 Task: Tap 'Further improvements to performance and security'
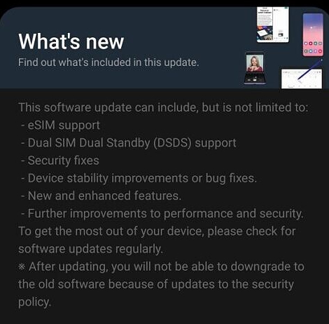click(162, 214)
